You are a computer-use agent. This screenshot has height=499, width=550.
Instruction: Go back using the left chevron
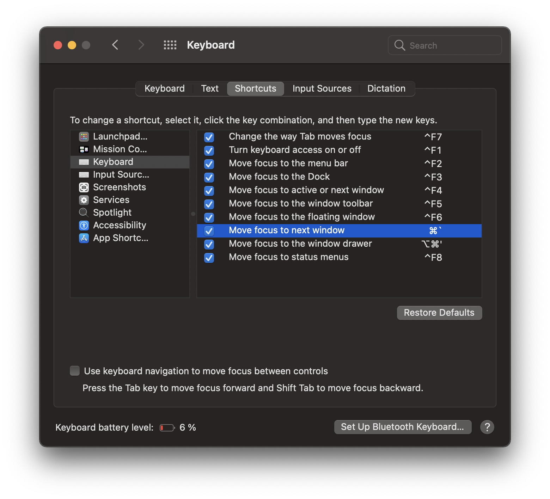[115, 45]
